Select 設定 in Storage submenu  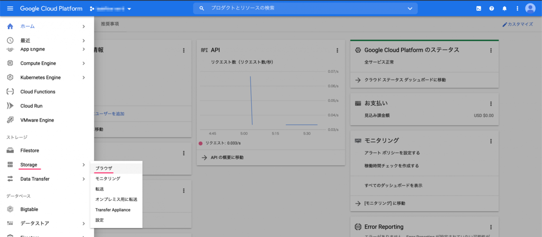pyautogui.click(x=116, y=220)
